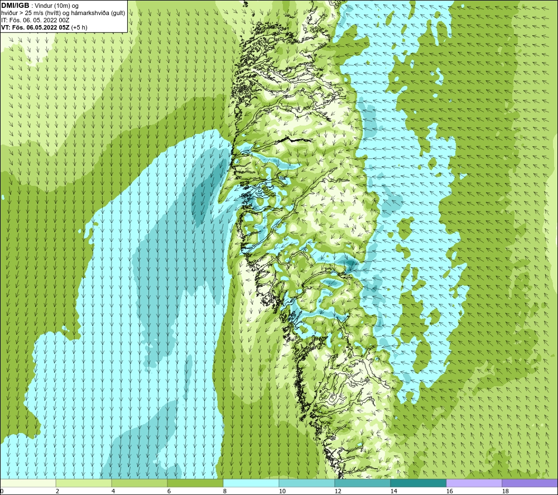
Task: Click the 0–2 m/s pale yellow legend swatch
Action: tap(28, 483)
